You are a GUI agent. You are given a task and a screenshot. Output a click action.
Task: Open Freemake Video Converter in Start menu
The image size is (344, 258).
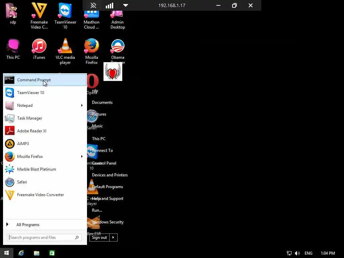(45, 195)
